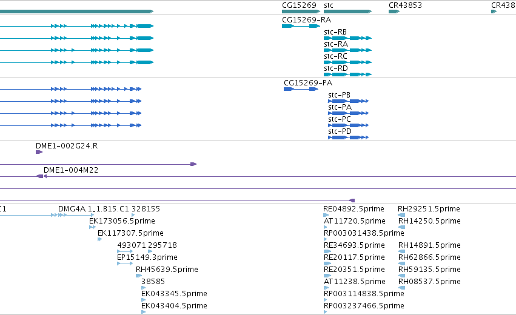Click RH59135.5prime EST

pos(401,276)
